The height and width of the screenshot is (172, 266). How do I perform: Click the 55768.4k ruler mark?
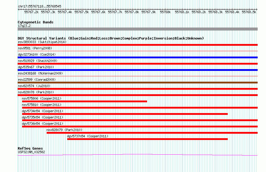point(232,12)
